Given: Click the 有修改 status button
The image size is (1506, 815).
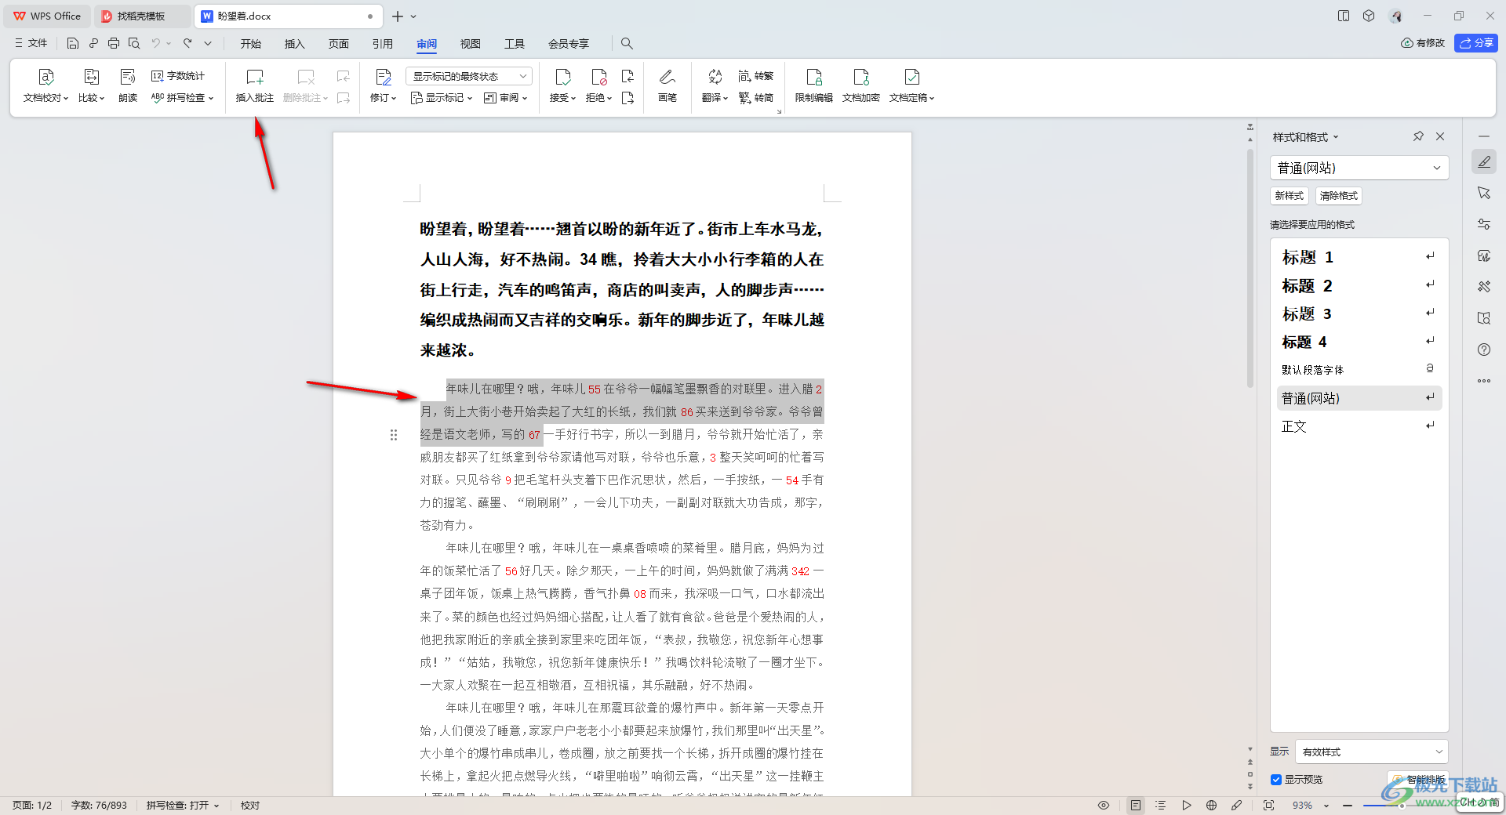Looking at the screenshot, I should tap(1423, 43).
